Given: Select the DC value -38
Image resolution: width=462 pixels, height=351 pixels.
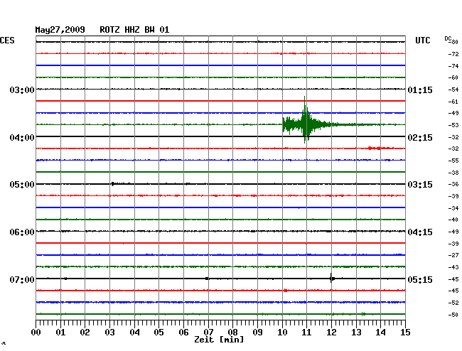Looking at the screenshot, I should click(x=453, y=173).
